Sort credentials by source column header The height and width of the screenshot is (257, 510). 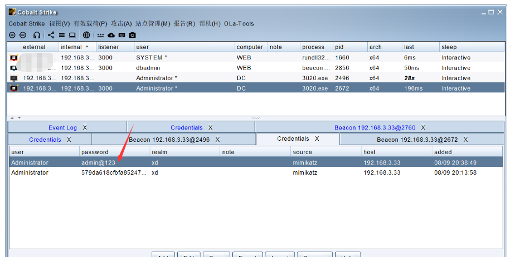click(x=326, y=152)
